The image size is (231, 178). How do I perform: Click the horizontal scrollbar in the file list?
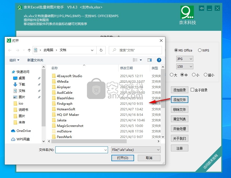tap(89, 141)
